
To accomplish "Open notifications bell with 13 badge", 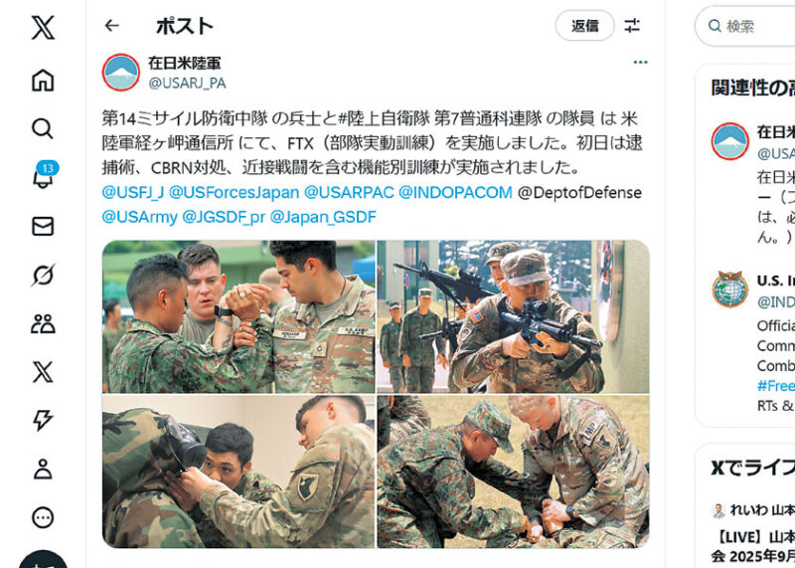I will [44, 175].
